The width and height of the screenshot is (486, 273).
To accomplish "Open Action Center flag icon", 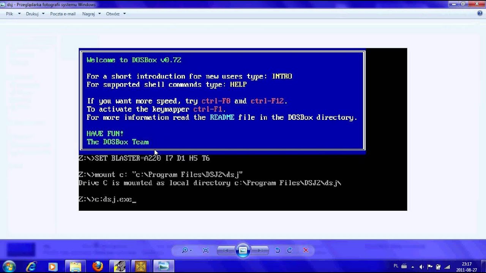I will (430, 267).
